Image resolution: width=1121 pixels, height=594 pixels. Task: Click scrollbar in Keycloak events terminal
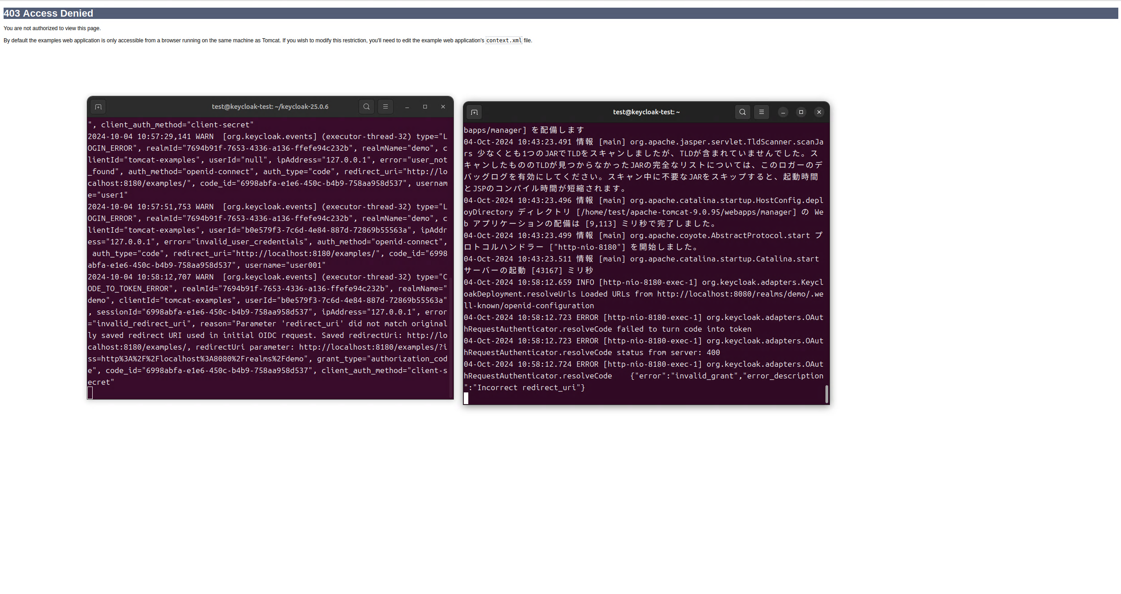(x=451, y=337)
